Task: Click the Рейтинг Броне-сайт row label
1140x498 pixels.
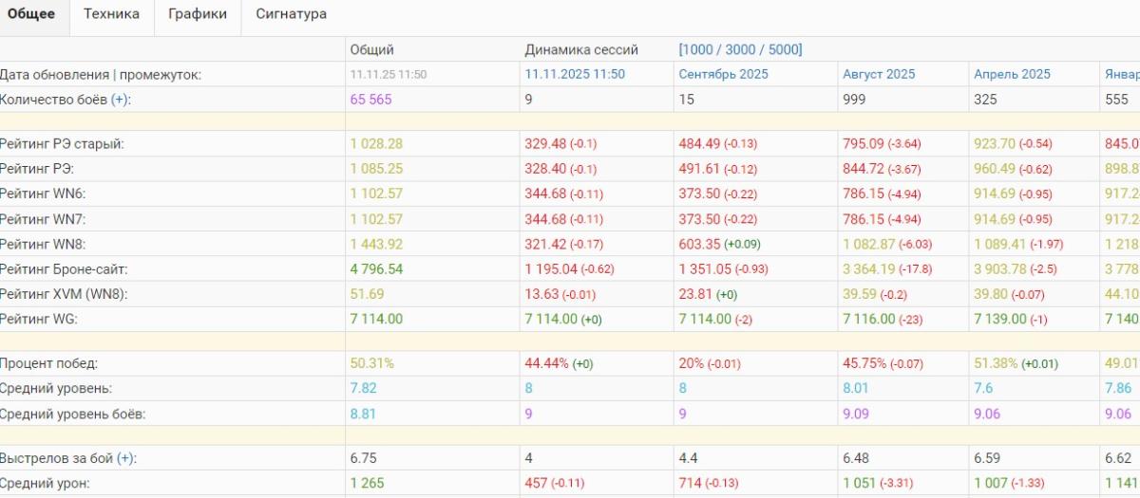Action: [x=64, y=268]
